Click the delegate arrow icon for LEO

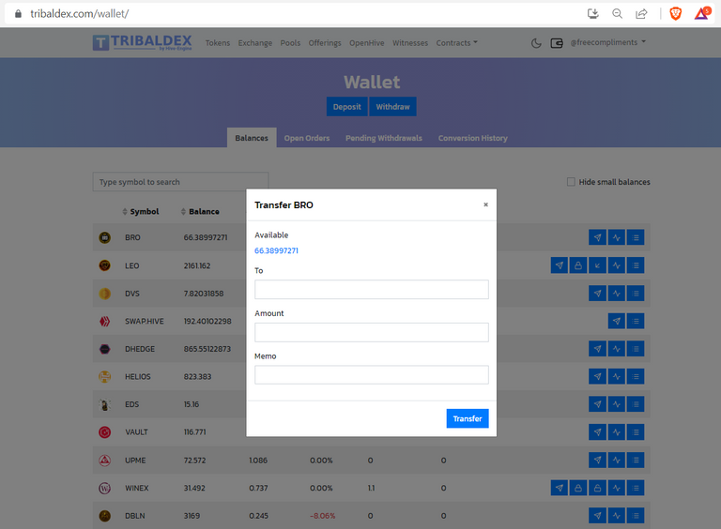pos(597,265)
